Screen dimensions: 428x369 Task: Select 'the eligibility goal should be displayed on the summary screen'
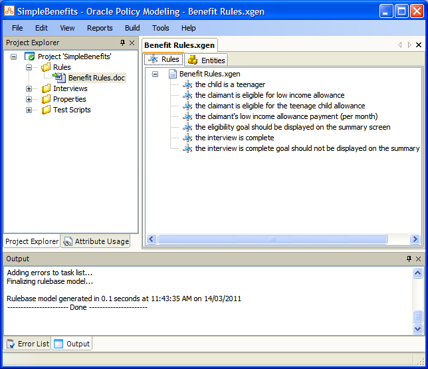coord(292,127)
